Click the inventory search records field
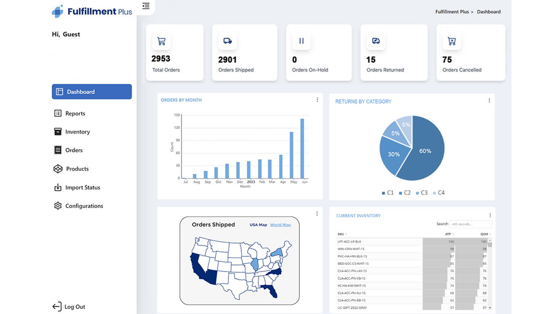 click(470, 224)
